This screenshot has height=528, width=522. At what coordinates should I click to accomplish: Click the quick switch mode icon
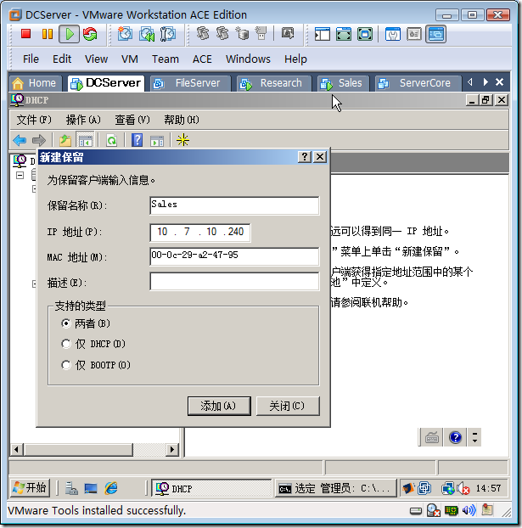[x=344, y=34]
